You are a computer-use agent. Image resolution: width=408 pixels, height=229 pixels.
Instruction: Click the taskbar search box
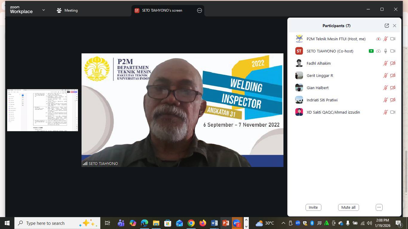coord(57,223)
